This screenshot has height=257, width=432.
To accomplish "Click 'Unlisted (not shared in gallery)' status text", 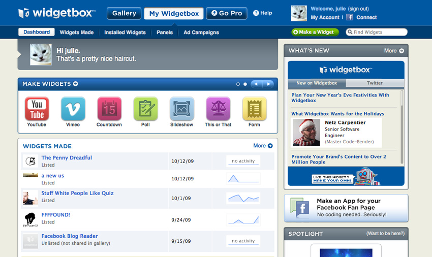I will tap(76, 243).
